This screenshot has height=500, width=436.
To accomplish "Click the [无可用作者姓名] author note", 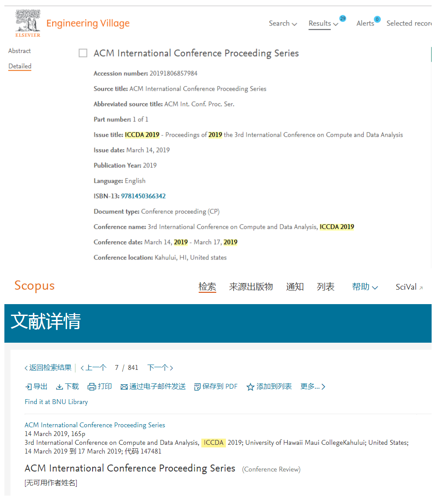I will point(51,483).
